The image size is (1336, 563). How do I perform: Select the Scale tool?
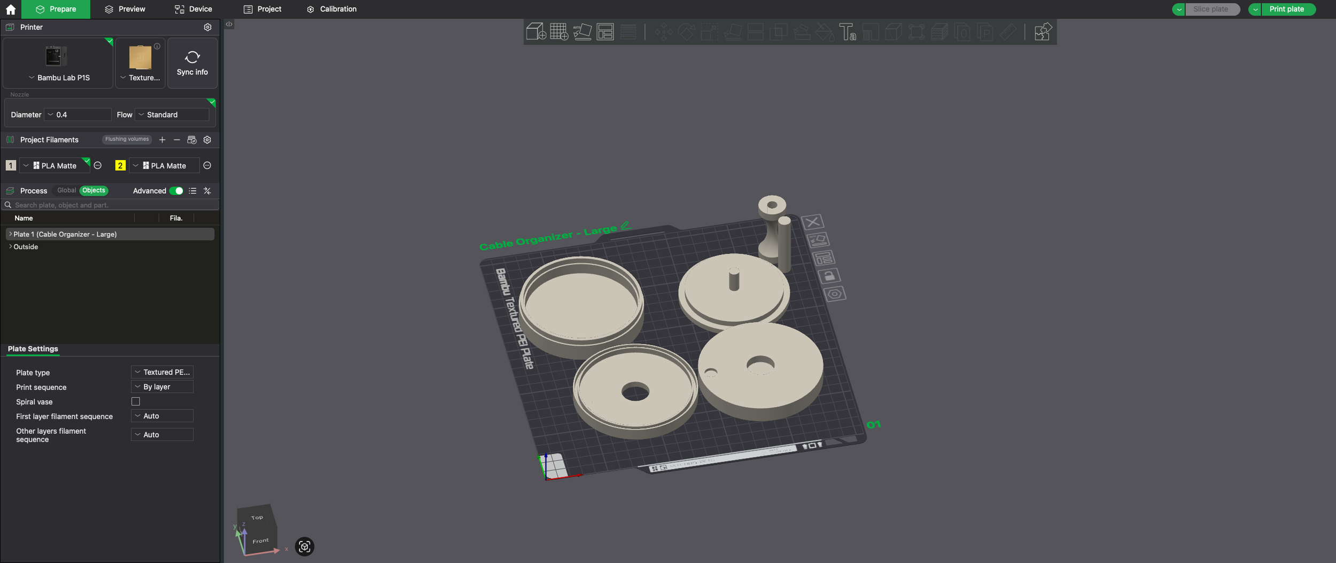(710, 31)
